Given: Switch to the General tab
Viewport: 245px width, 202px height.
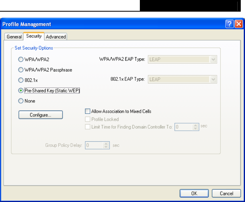Looking at the screenshot, I should [14, 37].
